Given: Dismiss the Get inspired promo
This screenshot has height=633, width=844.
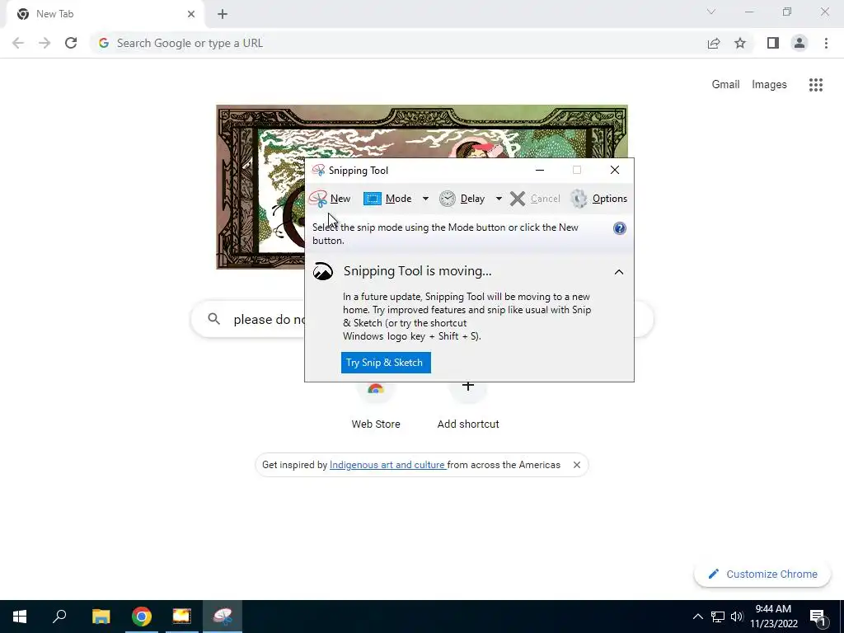Looking at the screenshot, I should pos(576,465).
